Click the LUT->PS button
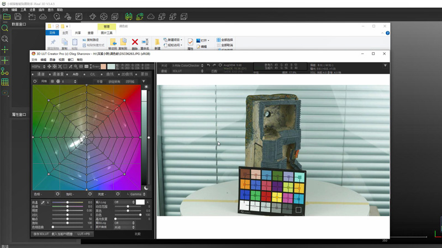This screenshot has height=248, width=442. (x=83, y=234)
